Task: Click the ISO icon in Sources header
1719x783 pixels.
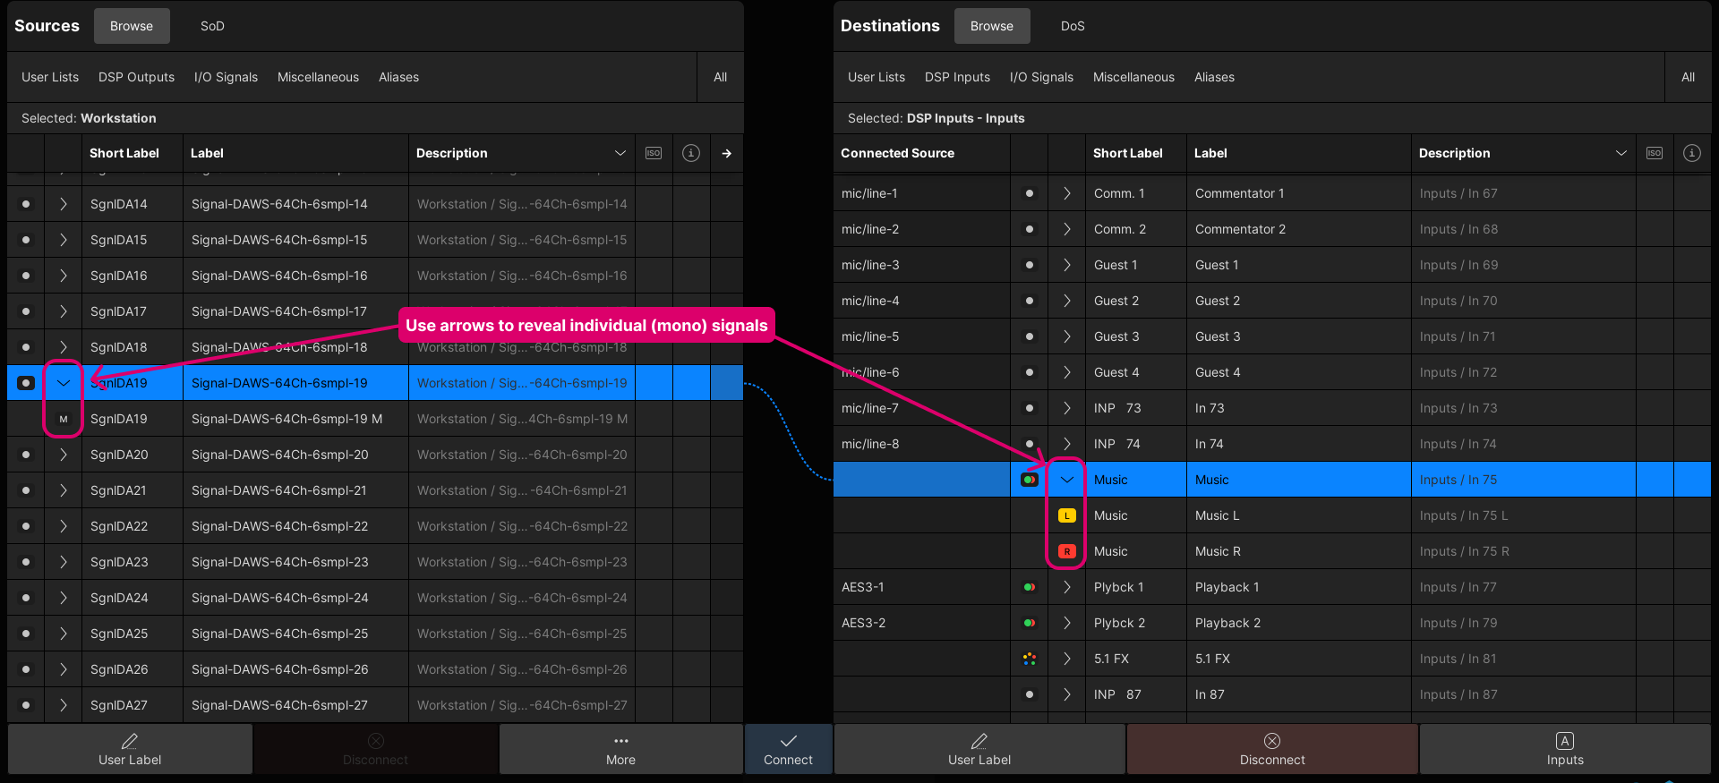Action: [x=654, y=153]
